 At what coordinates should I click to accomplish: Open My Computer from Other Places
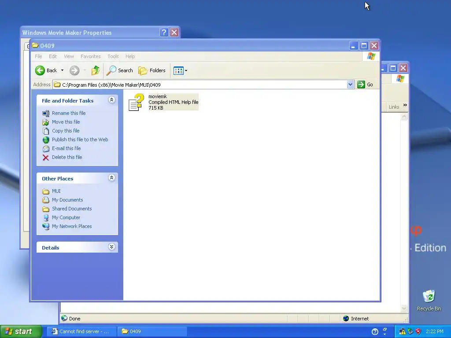[x=66, y=217]
